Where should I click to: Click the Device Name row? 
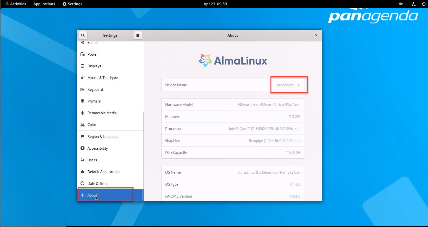[215, 85]
